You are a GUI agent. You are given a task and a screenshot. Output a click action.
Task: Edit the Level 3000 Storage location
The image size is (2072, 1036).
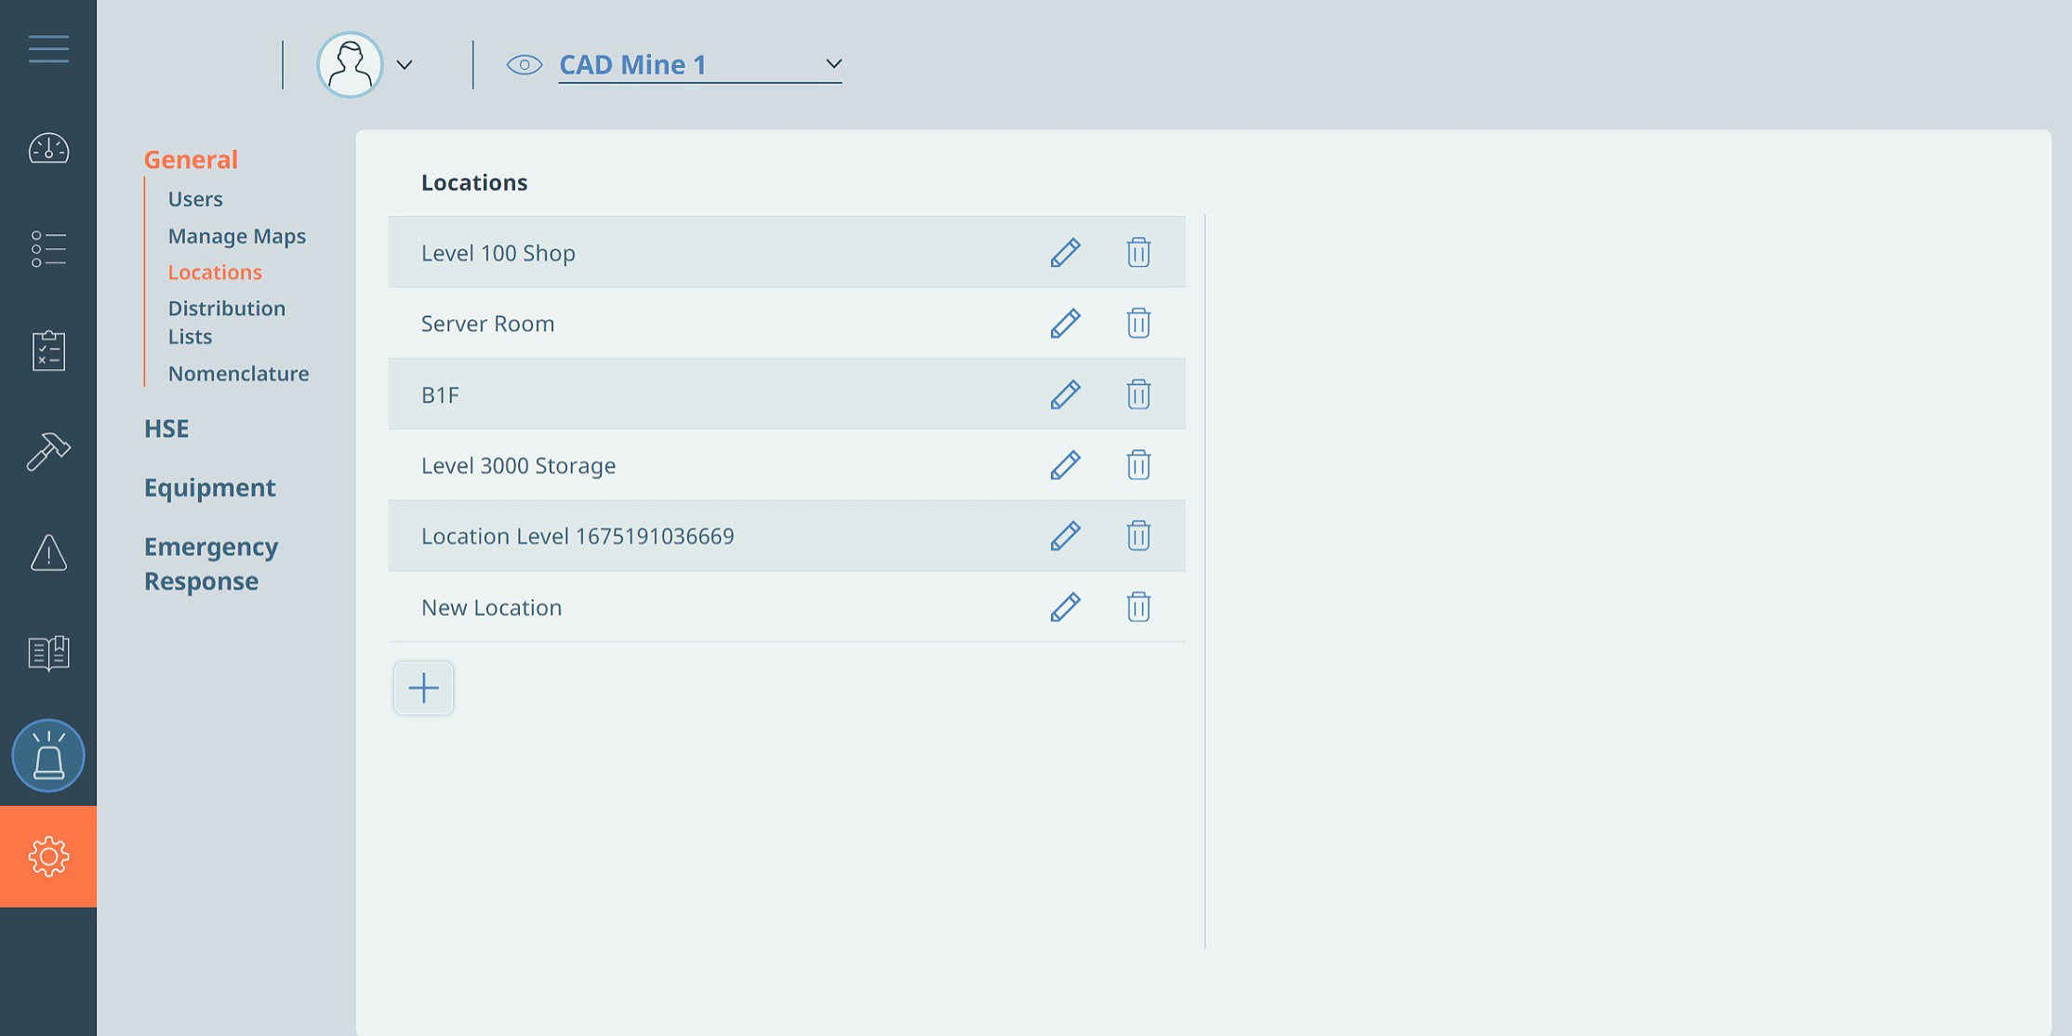click(1066, 465)
